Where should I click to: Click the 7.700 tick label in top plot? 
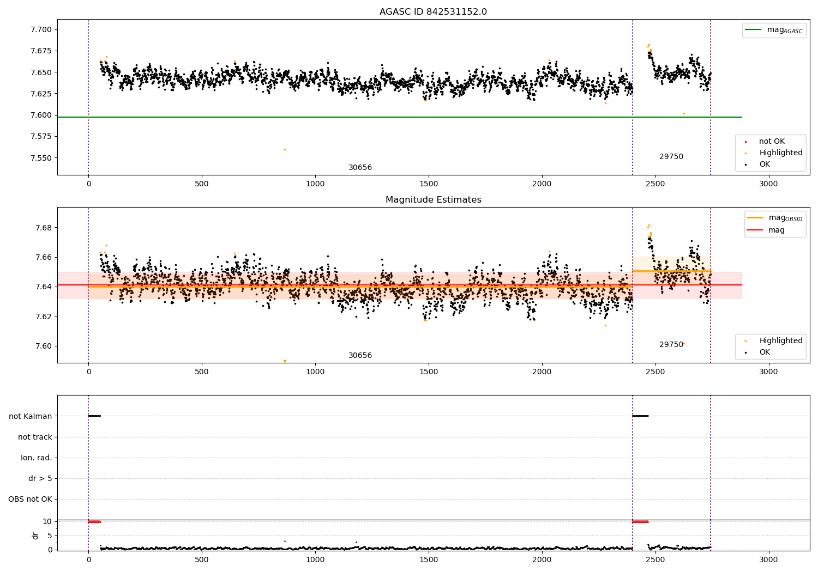pos(41,29)
